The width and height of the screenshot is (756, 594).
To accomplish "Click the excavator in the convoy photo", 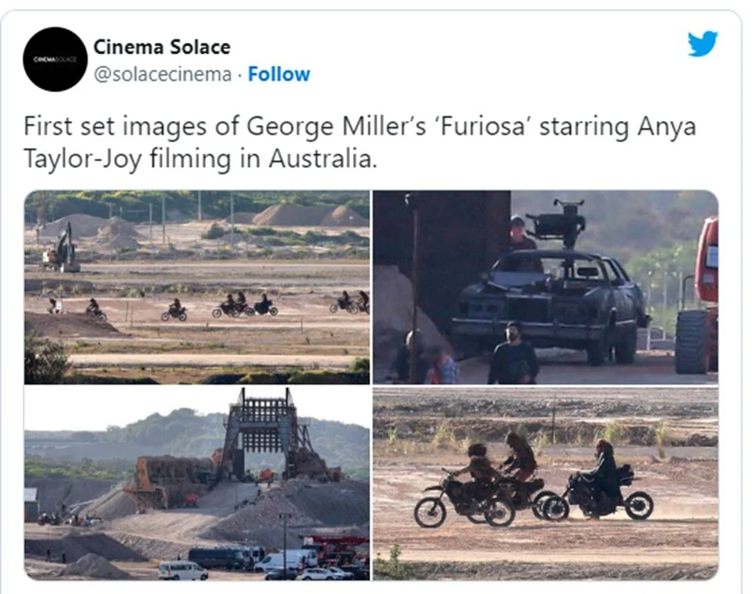I will click(60, 249).
